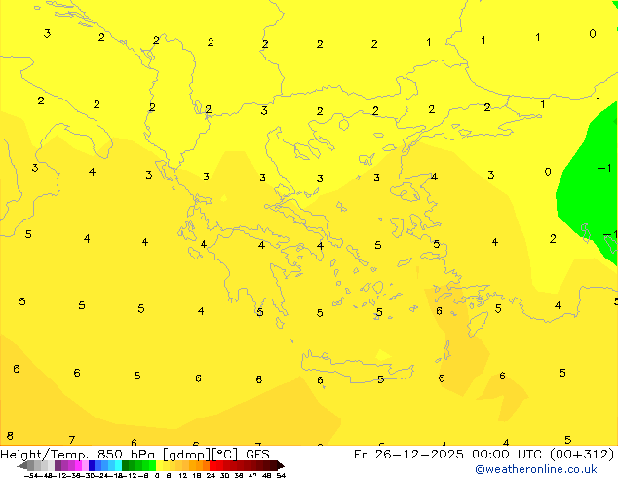
Task: Click the "[°C]" unit label
Action: click(x=224, y=455)
